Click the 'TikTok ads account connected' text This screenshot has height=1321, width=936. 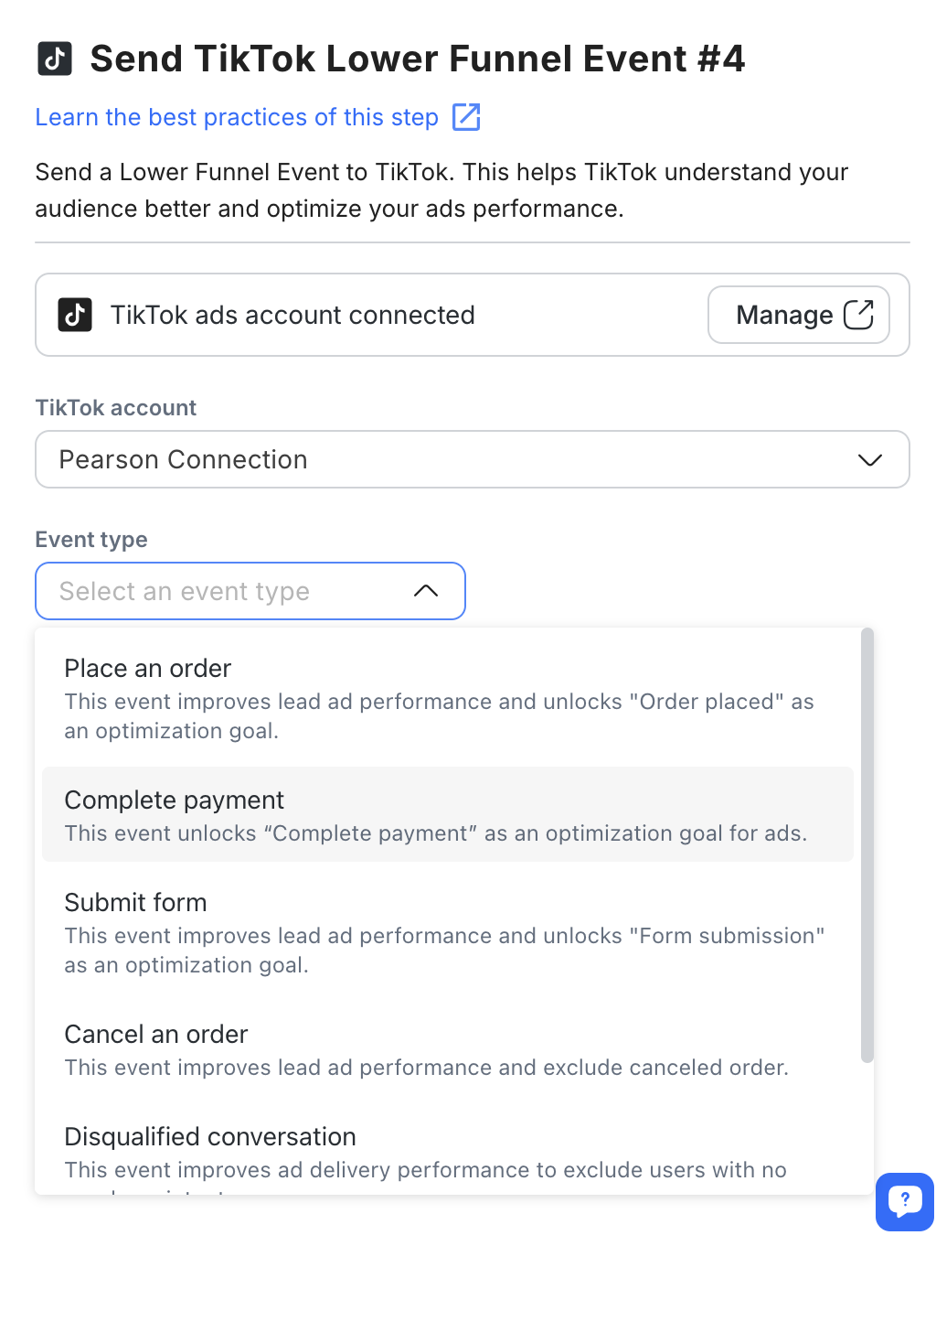[292, 315]
